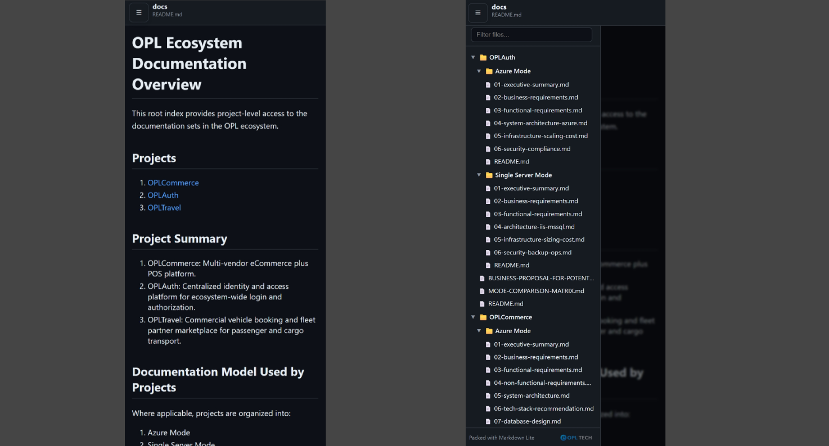Click the Filter files input box

pos(531,34)
